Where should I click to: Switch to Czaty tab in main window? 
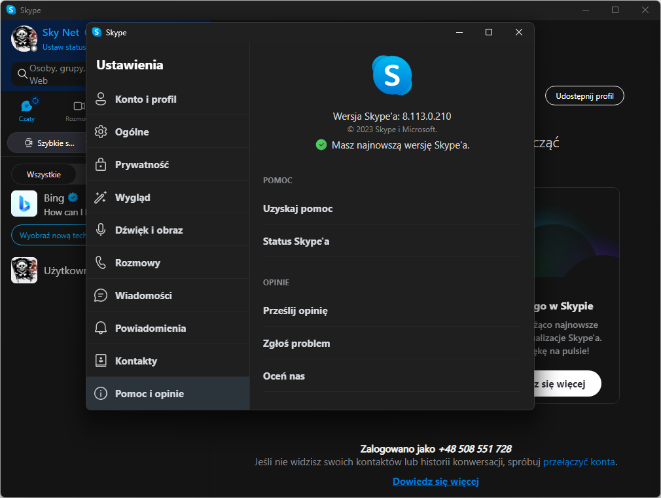pos(27,111)
